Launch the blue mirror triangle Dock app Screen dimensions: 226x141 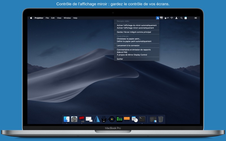[x=97, y=119]
